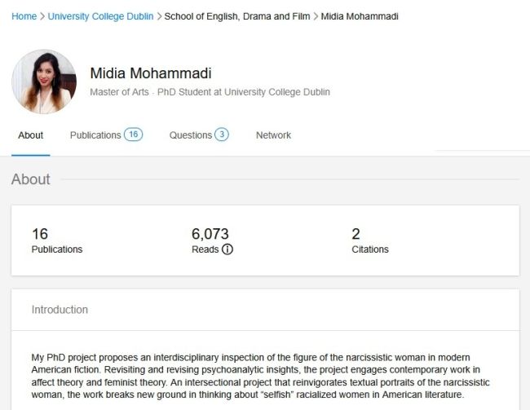Click the About section heading
530x410 pixels.
tap(31, 179)
